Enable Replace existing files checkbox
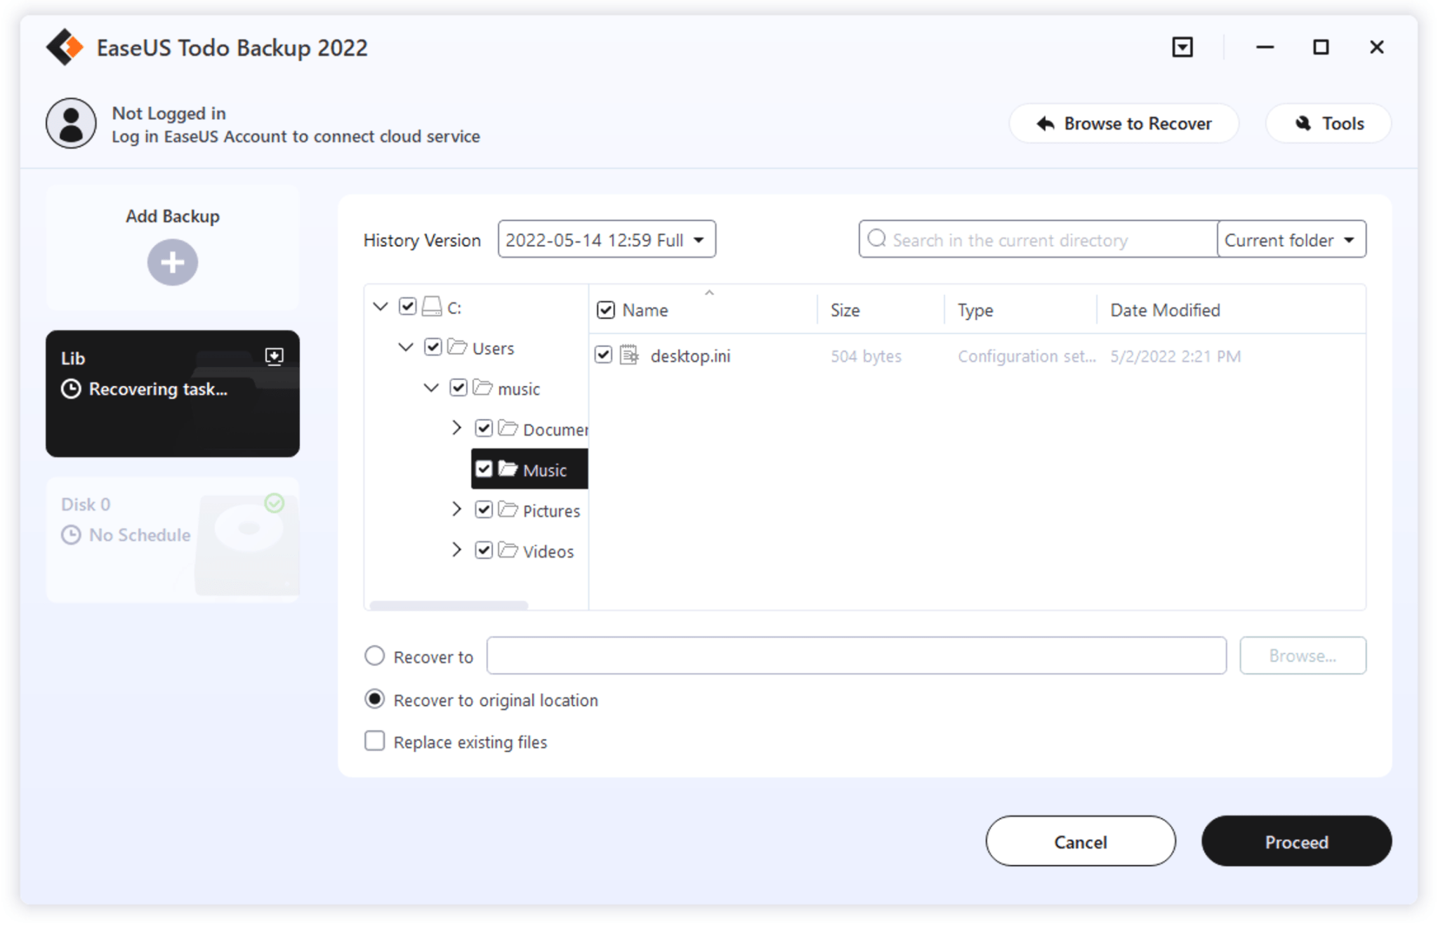 375,741
